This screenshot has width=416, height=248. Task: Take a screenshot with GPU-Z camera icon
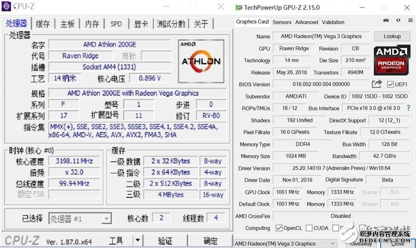(386, 20)
